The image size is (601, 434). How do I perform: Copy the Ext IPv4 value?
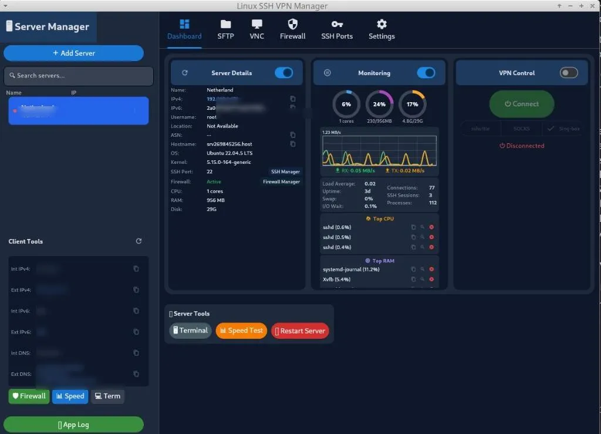[x=136, y=290]
